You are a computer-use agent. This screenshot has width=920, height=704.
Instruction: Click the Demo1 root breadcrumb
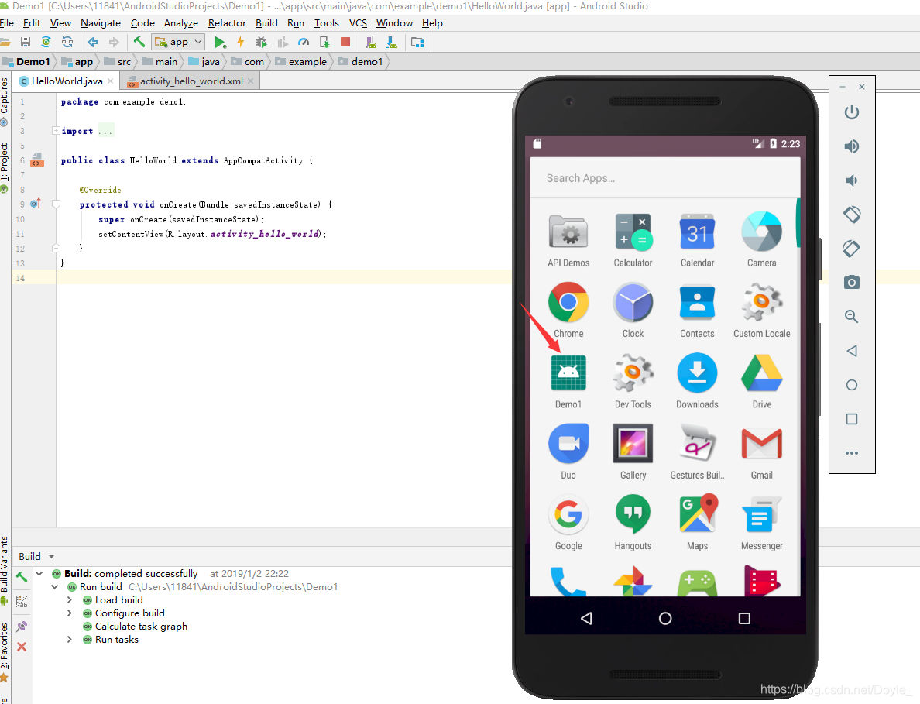[26, 62]
